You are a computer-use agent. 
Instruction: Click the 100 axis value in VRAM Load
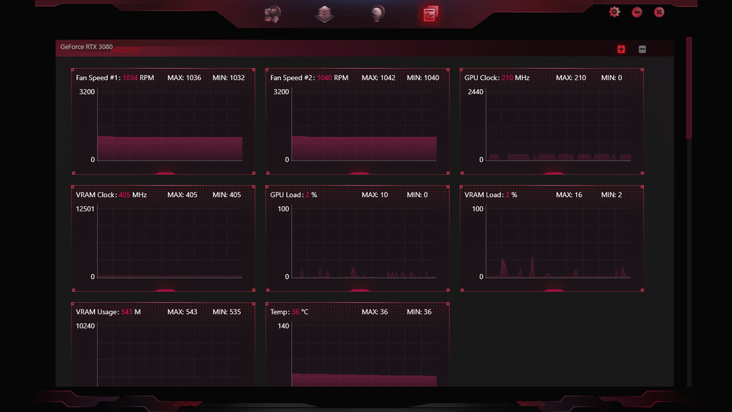[x=478, y=209]
